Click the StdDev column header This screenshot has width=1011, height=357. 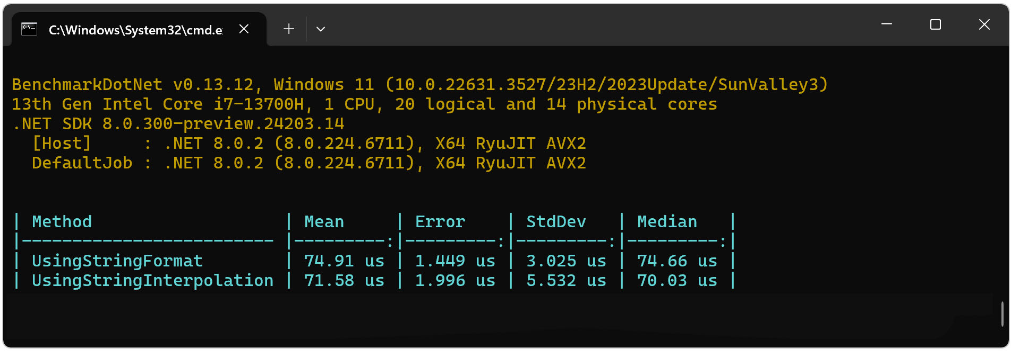click(x=556, y=221)
